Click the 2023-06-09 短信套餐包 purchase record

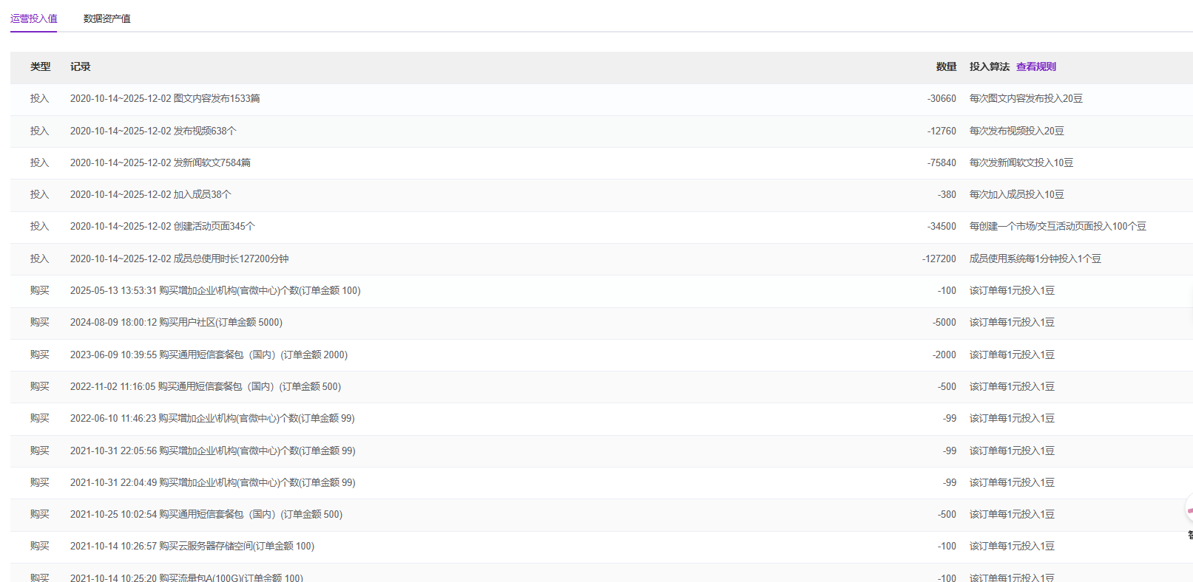click(209, 355)
